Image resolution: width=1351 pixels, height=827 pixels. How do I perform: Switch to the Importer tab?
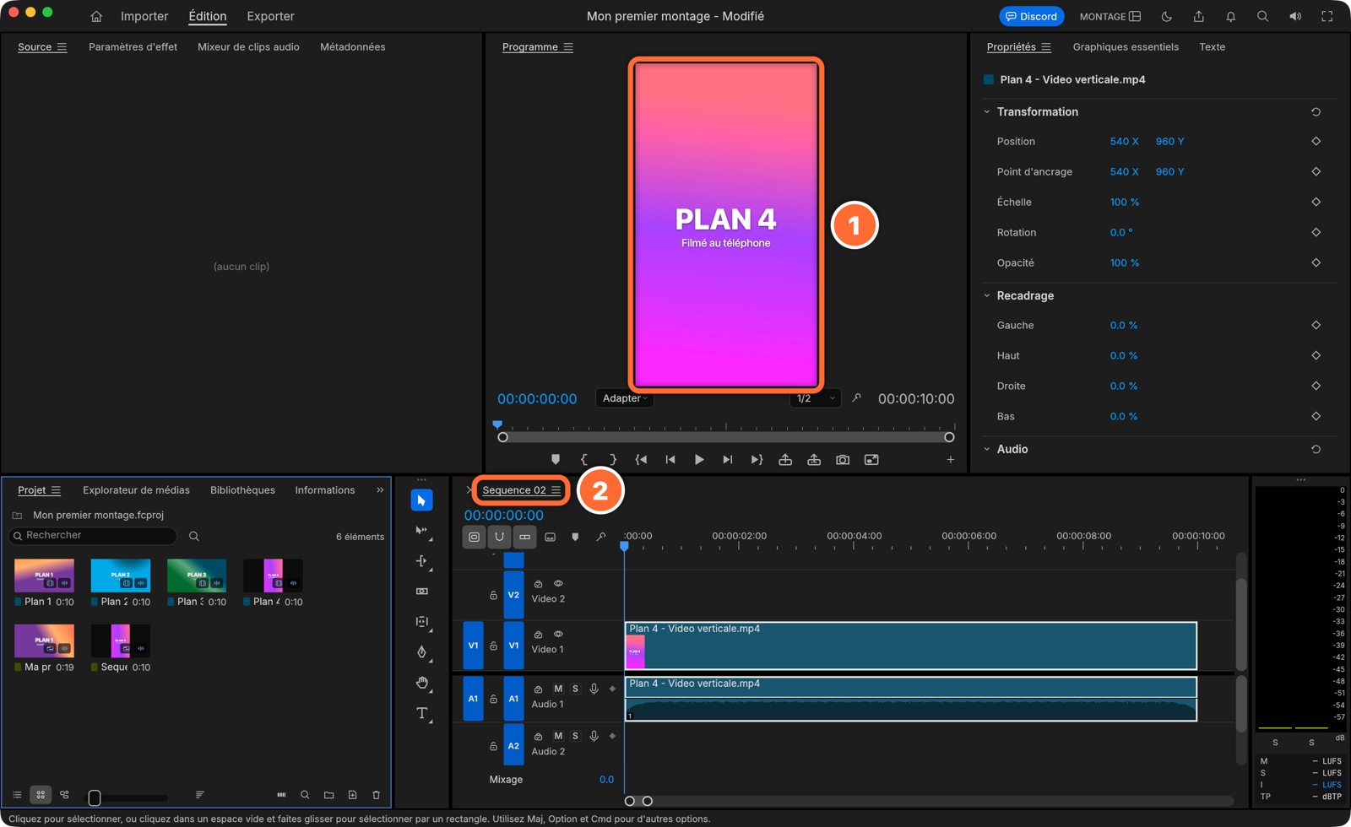144,16
